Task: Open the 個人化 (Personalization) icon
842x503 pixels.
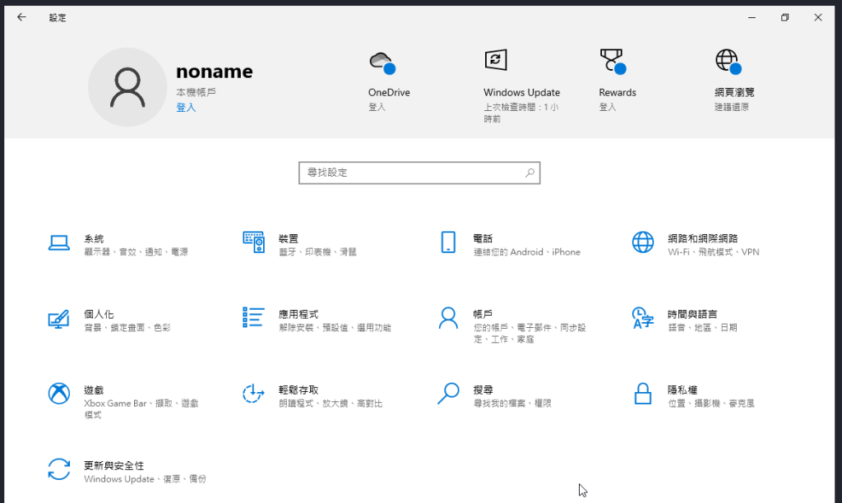Action: (x=59, y=319)
